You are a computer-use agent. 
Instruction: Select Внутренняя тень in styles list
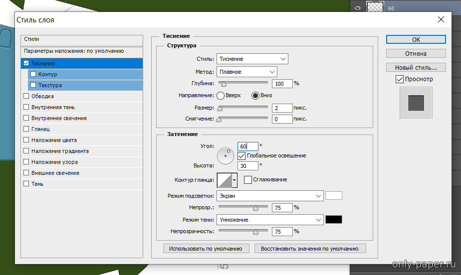pyautogui.click(x=53, y=108)
